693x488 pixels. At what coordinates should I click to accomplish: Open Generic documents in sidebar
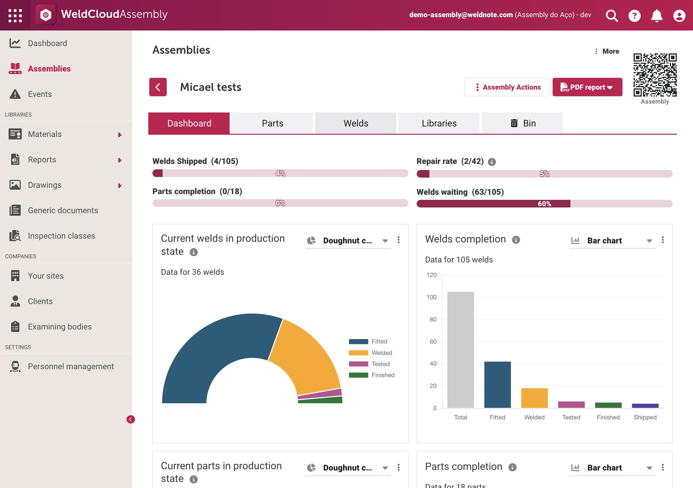(x=66, y=210)
